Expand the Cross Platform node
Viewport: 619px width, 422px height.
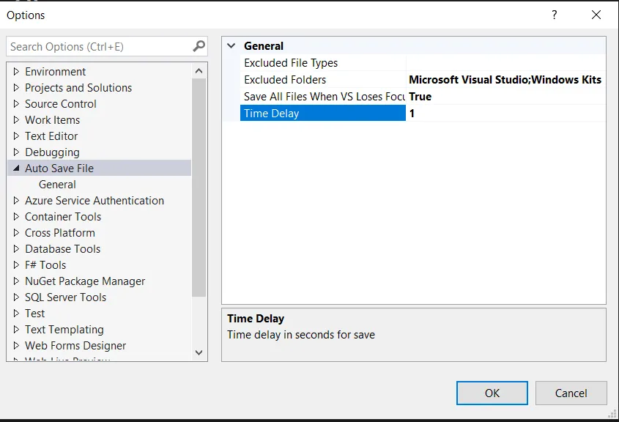(16, 233)
